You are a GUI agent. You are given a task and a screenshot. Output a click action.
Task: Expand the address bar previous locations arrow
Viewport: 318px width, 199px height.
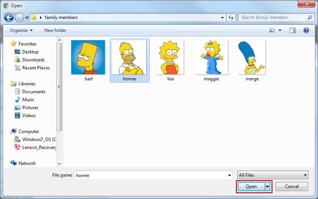(222, 18)
